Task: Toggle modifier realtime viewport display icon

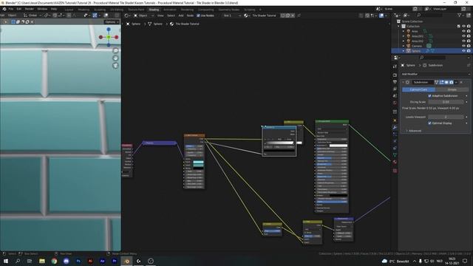Action: pos(446,82)
